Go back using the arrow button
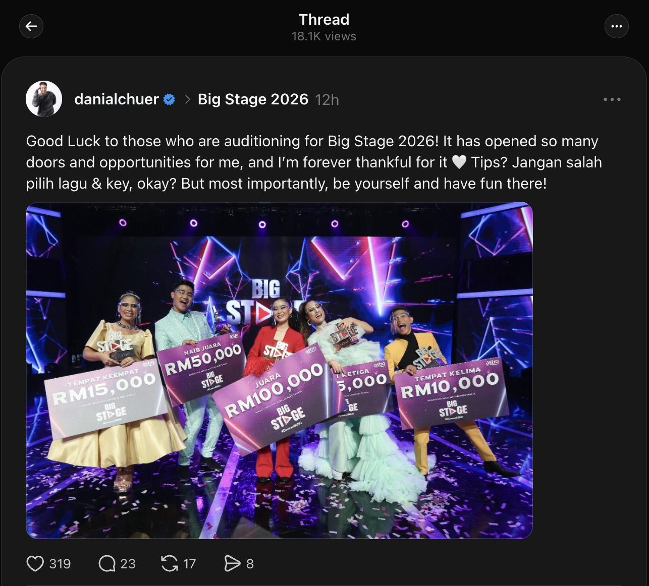The height and width of the screenshot is (586, 649). (x=31, y=26)
